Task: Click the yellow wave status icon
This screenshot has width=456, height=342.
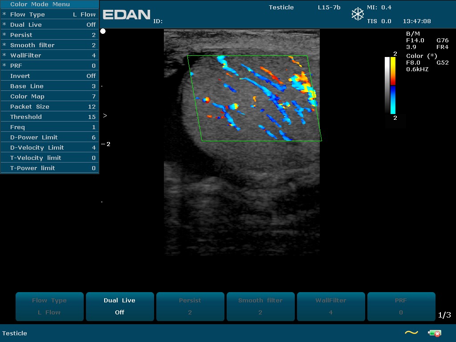Action: tap(411, 333)
